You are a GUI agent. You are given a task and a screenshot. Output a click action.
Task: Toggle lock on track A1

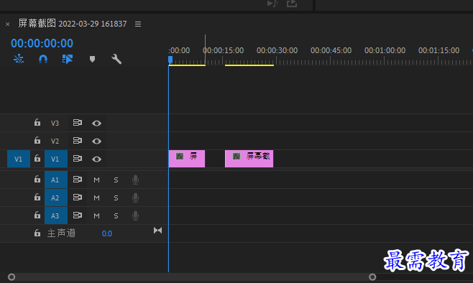(37, 180)
